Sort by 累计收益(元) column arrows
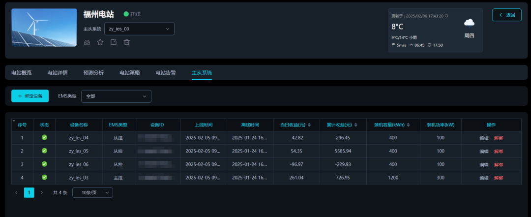The width and height of the screenshot is (531, 217). pyautogui.click(x=355, y=125)
